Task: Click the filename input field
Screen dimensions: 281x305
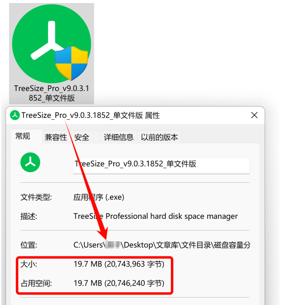Action: (x=161, y=165)
